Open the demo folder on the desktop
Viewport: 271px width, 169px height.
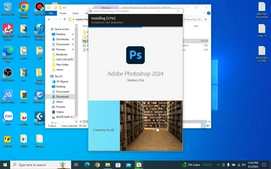pos(24,53)
